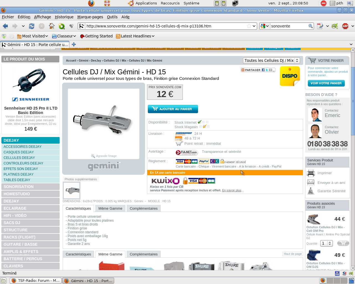Click the Chronopost delivery logo

(184, 133)
